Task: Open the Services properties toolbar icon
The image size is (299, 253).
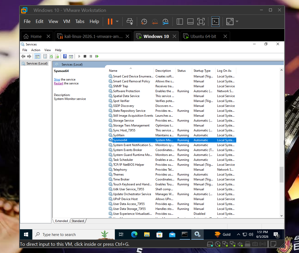Action: [45, 56]
